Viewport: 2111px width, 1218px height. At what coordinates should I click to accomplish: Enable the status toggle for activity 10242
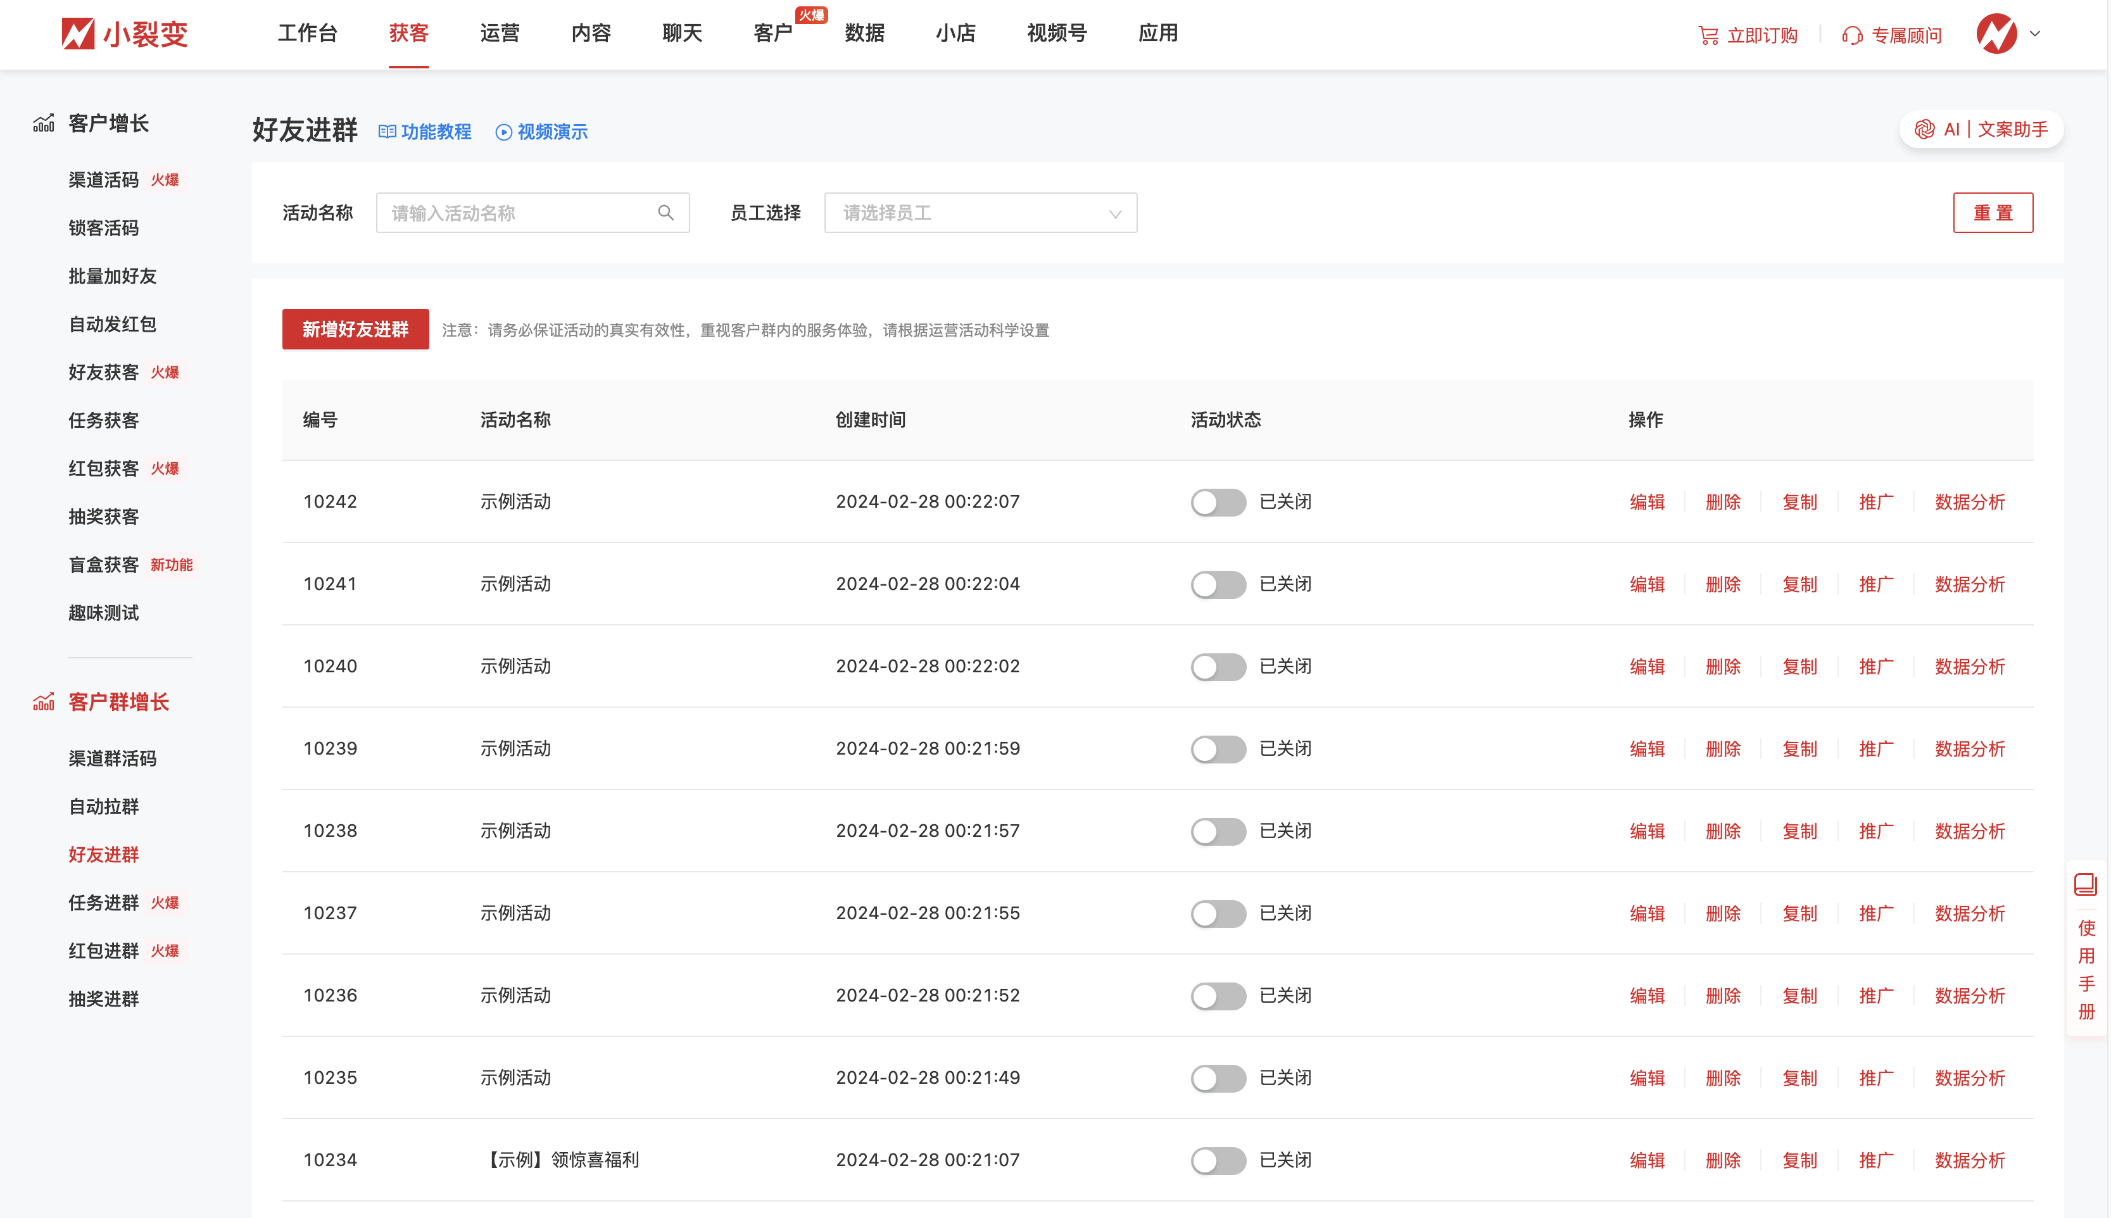(x=1218, y=502)
